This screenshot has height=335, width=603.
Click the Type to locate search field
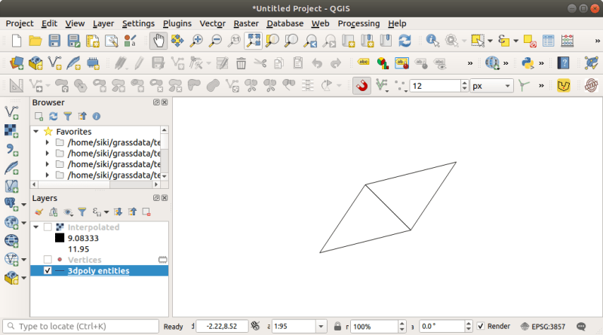coord(81,326)
